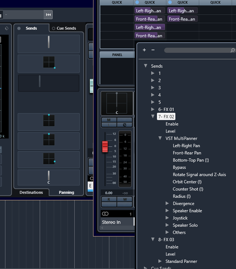
Task: Click the top send pan slider
Action: pyautogui.click(x=49, y=42)
